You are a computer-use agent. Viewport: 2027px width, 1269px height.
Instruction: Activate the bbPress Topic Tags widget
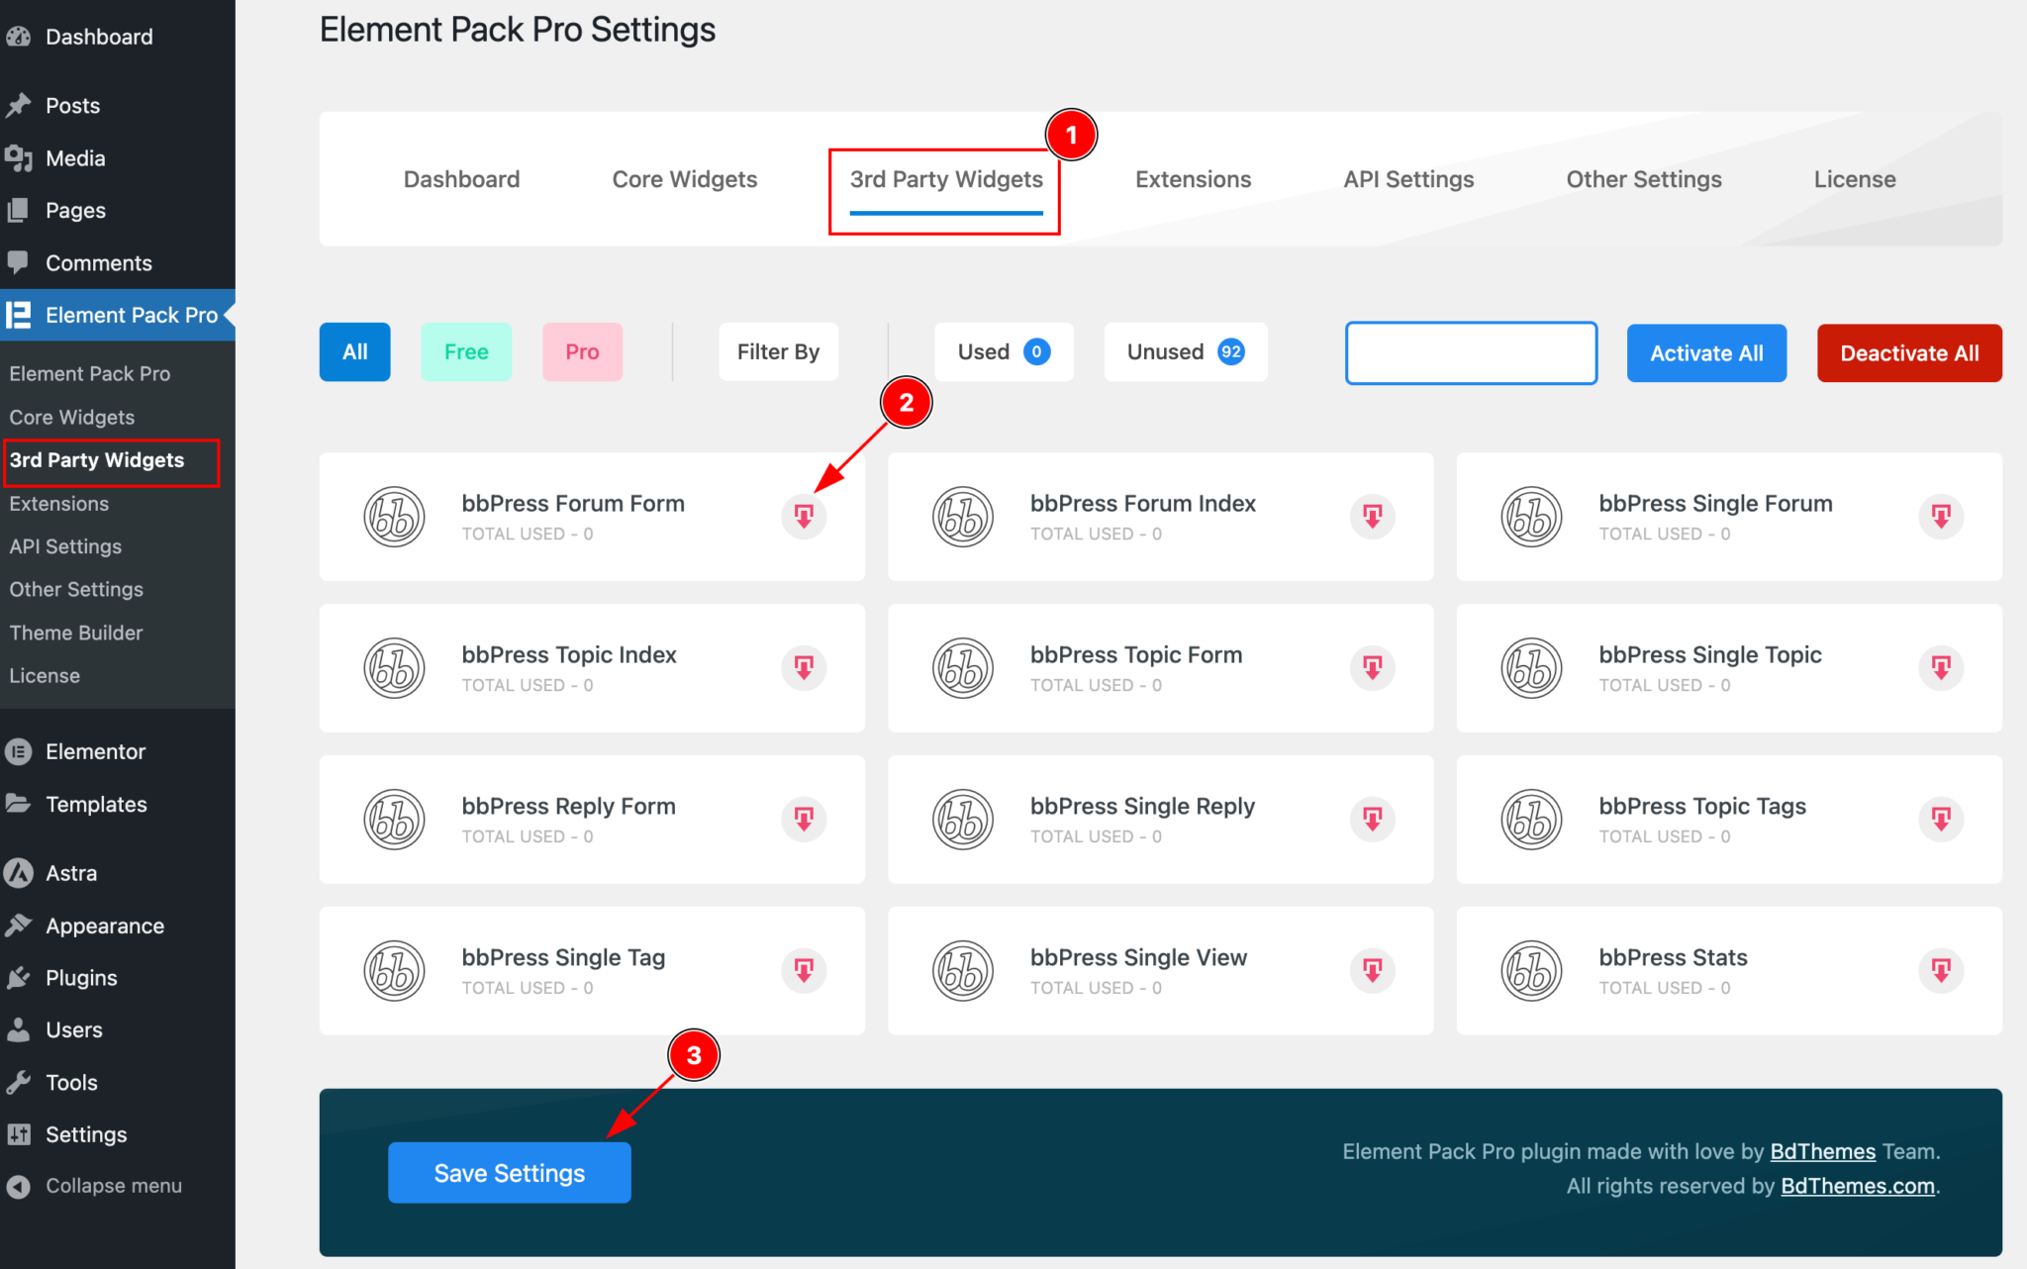point(1940,819)
